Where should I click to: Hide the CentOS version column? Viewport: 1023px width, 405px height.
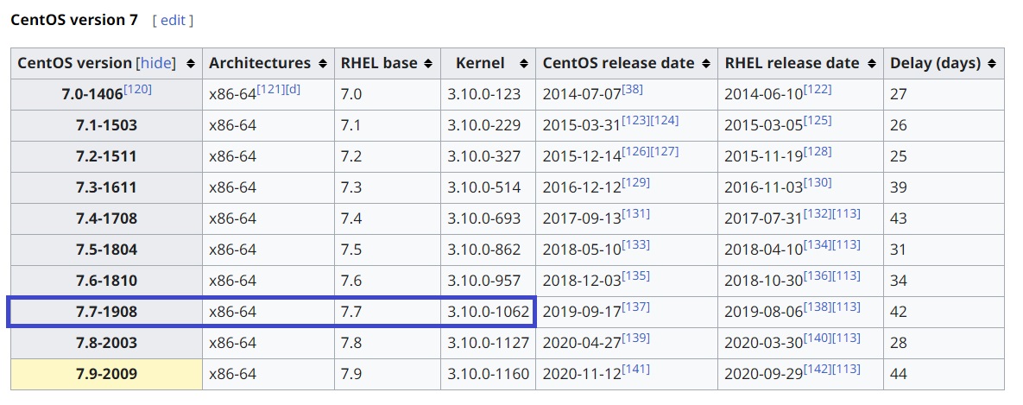(156, 63)
